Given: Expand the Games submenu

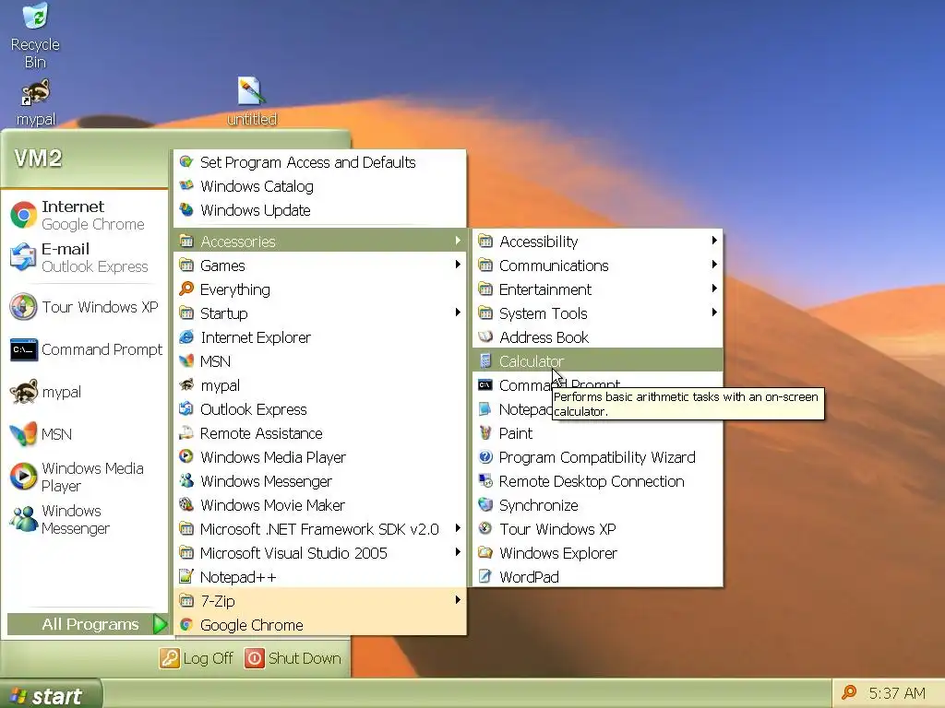Looking at the screenshot, I should 320,265.
